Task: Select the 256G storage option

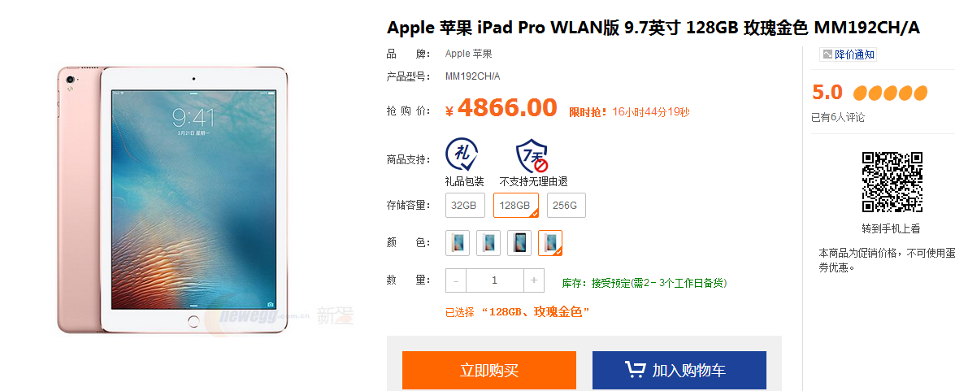Action: coord(566,205)
